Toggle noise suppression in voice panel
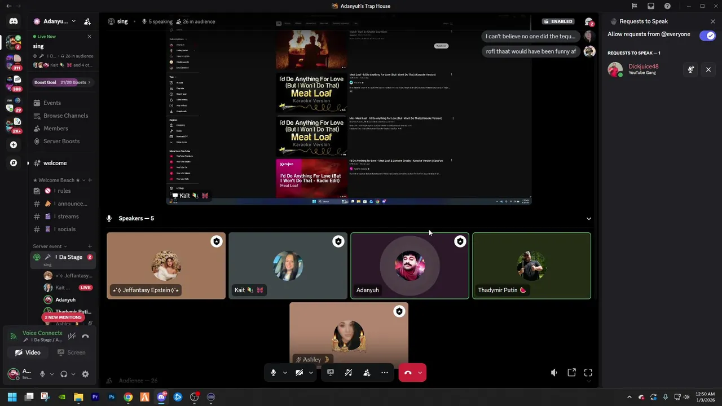 pos(72,336)
